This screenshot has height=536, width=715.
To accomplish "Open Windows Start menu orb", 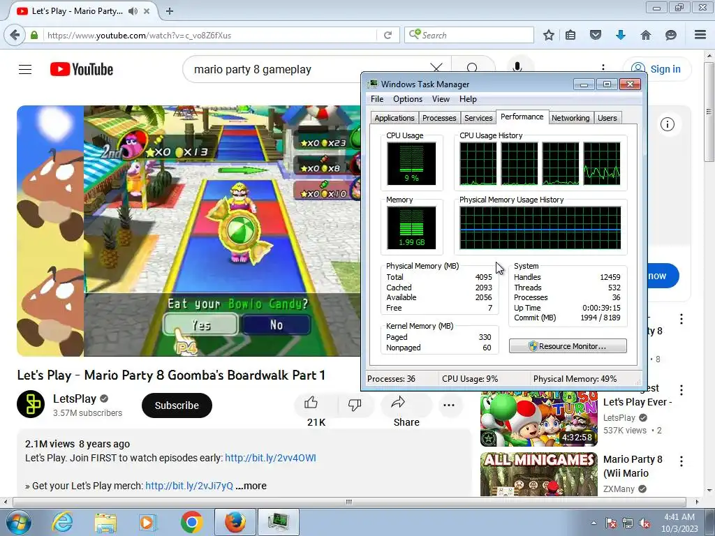I will tap(19, 522).
